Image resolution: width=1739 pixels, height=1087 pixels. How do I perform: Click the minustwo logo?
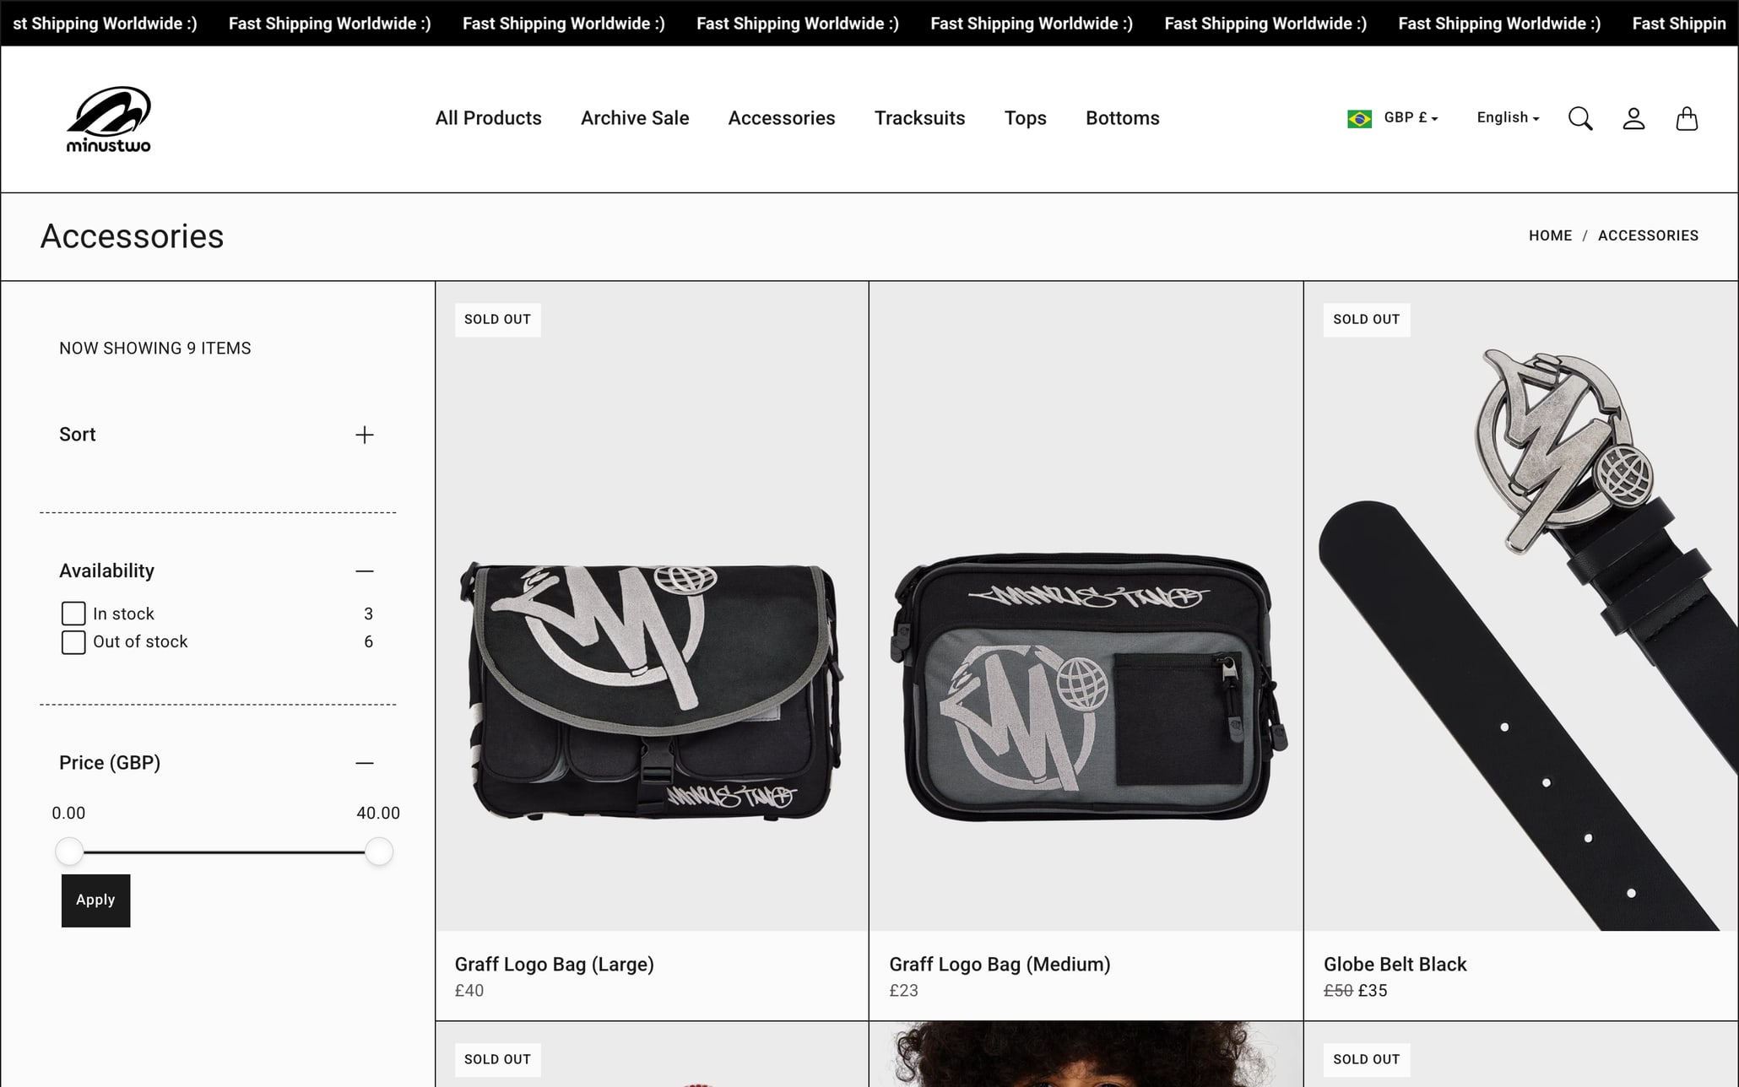(x=109, y=119)
